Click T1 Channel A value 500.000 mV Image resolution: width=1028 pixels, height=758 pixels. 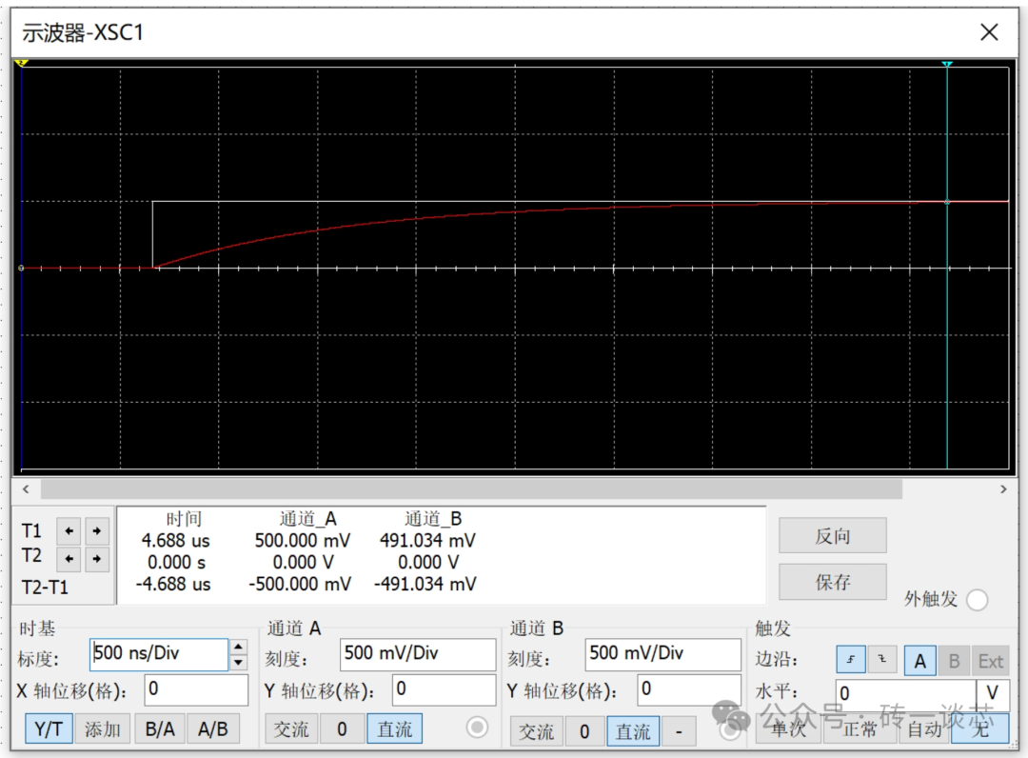[303, 541]
